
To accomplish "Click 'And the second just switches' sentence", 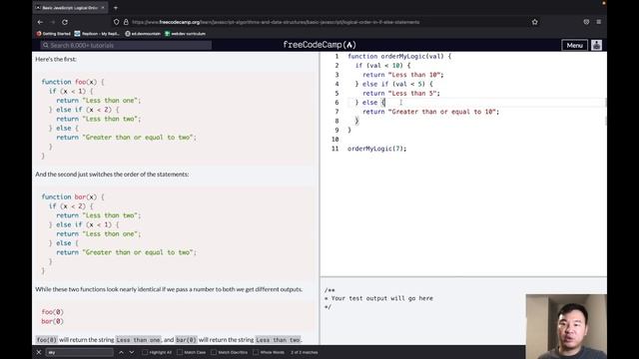I will click(x=112, y=175).
